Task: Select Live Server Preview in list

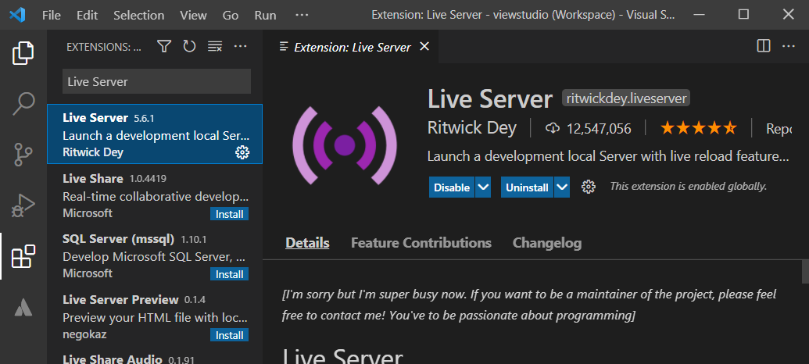Action: [155, 316]
